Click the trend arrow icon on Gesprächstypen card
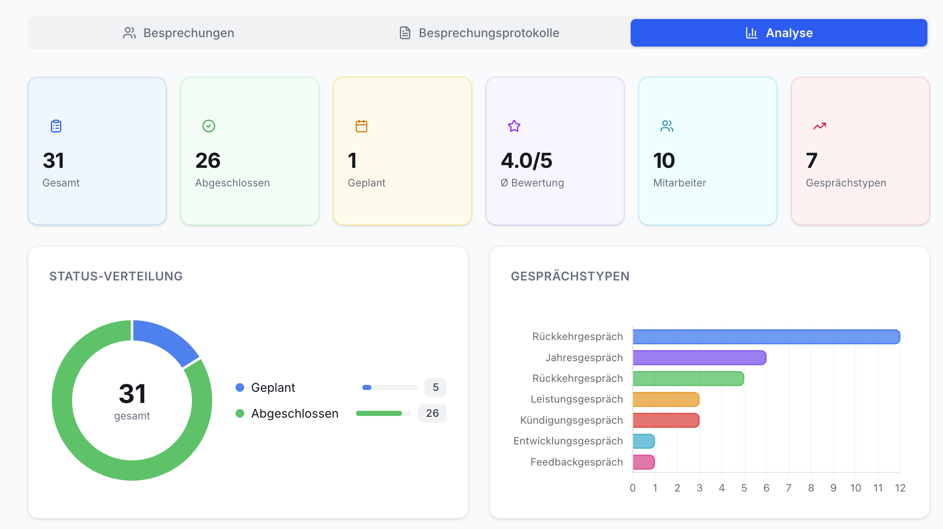 pos(820,126)
